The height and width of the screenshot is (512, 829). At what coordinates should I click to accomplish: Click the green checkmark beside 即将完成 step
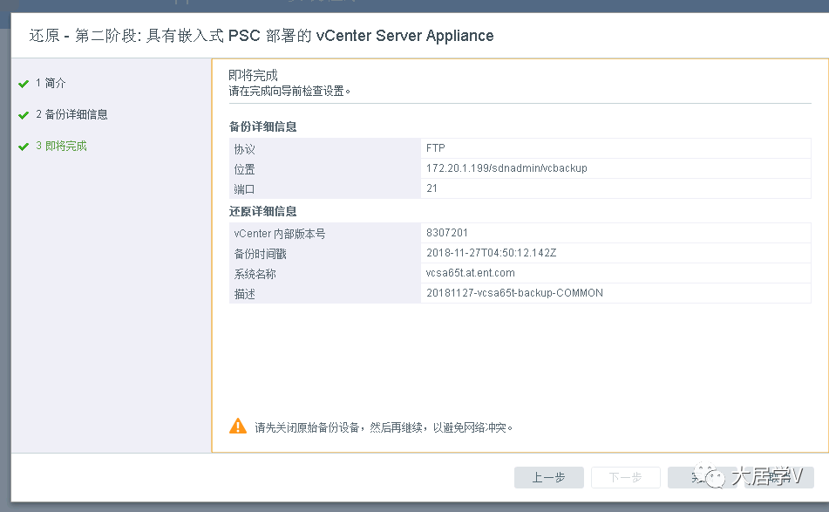24,147
